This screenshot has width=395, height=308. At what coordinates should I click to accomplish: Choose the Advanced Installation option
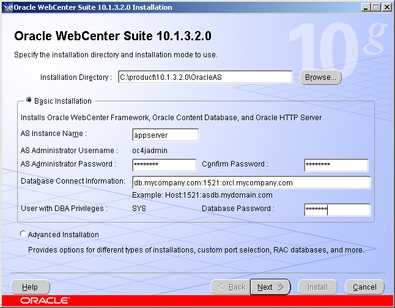(23, 234)
